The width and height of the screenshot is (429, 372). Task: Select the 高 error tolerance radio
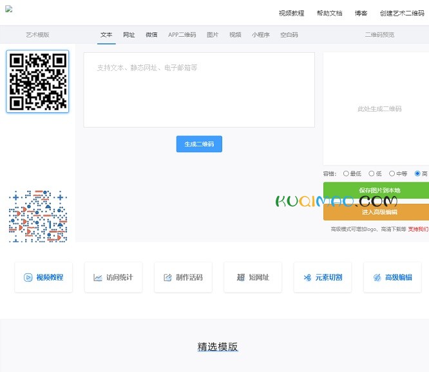pos(417,173)
